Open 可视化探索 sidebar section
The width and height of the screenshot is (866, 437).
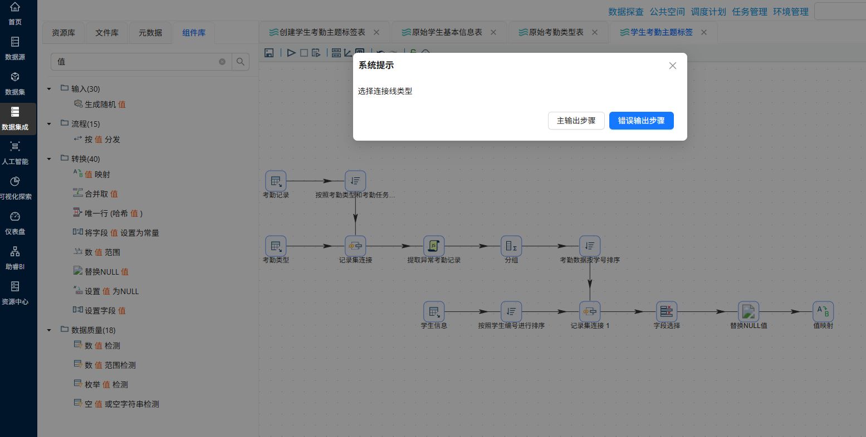click(x=15, y=187)
